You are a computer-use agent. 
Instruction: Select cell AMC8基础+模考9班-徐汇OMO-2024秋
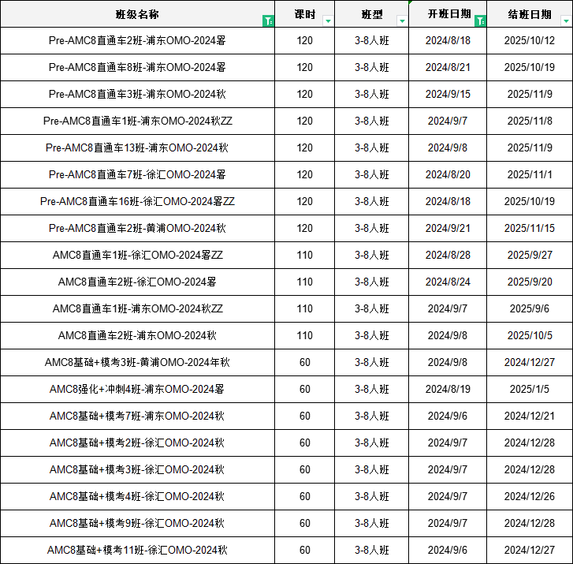point(137,524)
